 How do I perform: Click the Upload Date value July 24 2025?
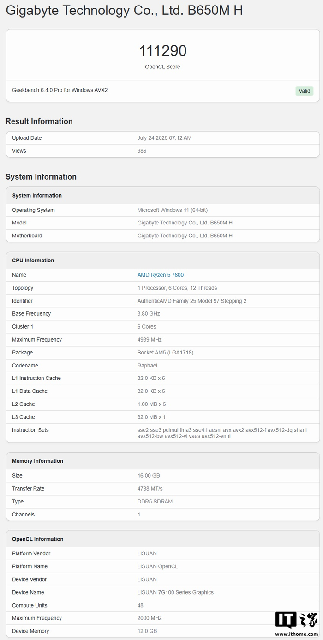point(164,138)
